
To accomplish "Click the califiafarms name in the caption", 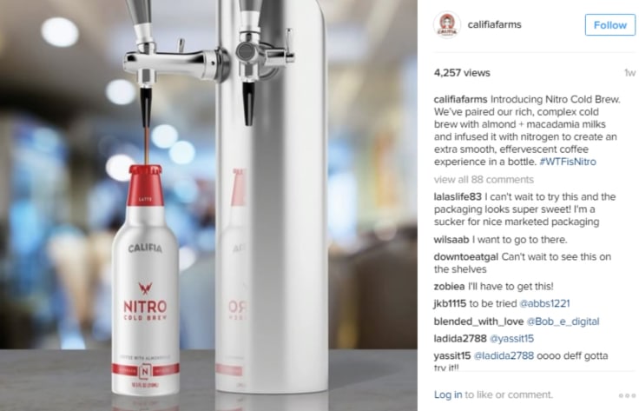I will click(x=460, y=99).
